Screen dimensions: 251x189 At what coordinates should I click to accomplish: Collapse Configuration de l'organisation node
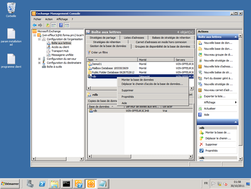[39, 39]
